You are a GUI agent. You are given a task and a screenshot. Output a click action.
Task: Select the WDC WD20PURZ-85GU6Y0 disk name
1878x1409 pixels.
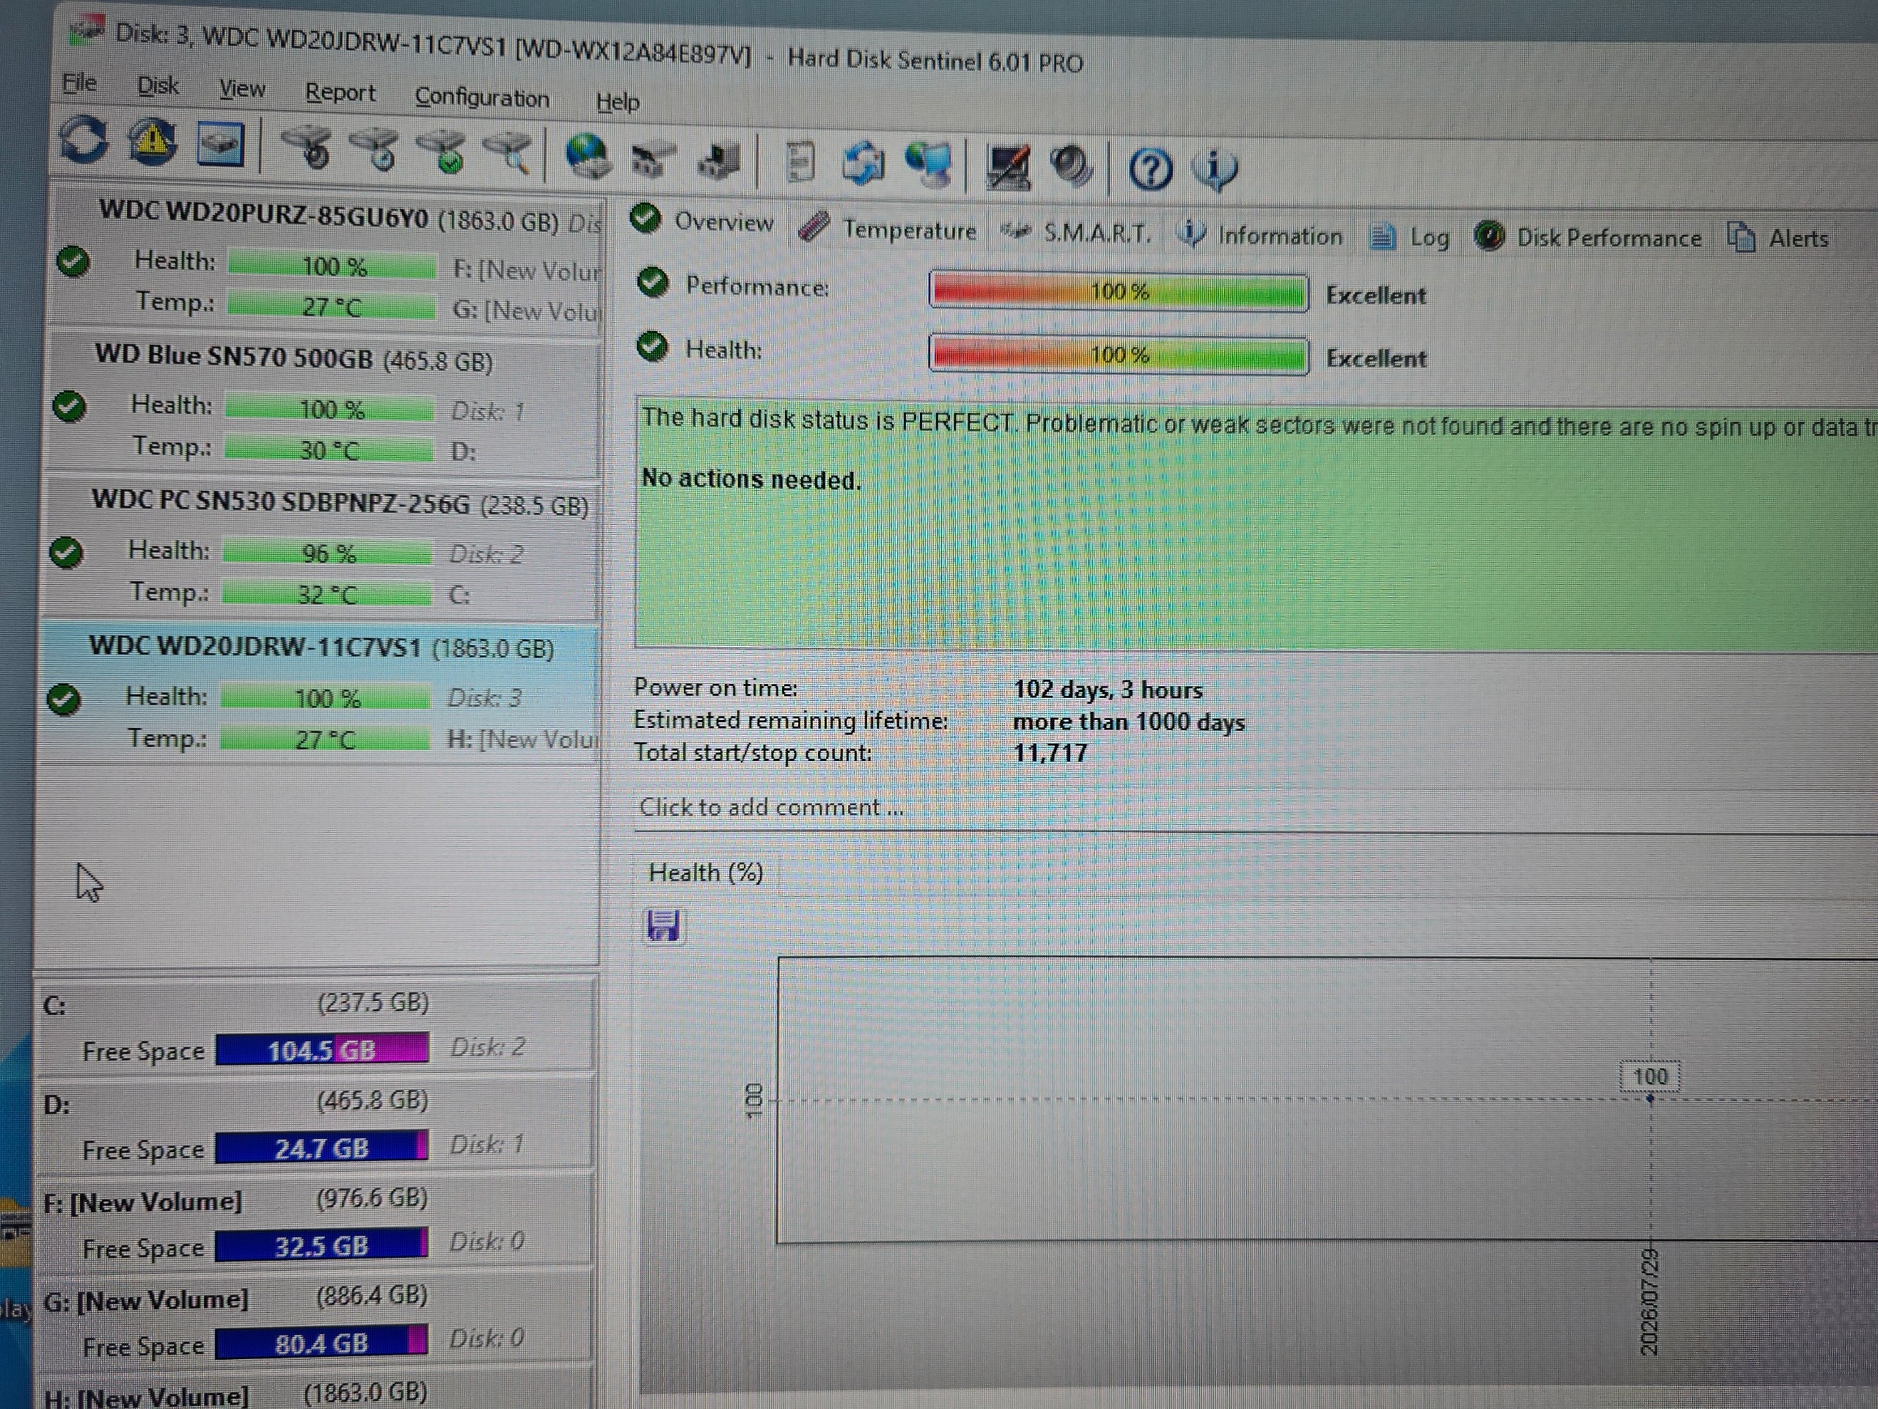pos(263,214)
